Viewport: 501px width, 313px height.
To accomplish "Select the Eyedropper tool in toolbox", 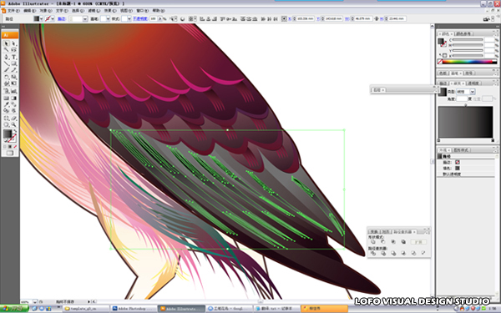I will [6, 104].
